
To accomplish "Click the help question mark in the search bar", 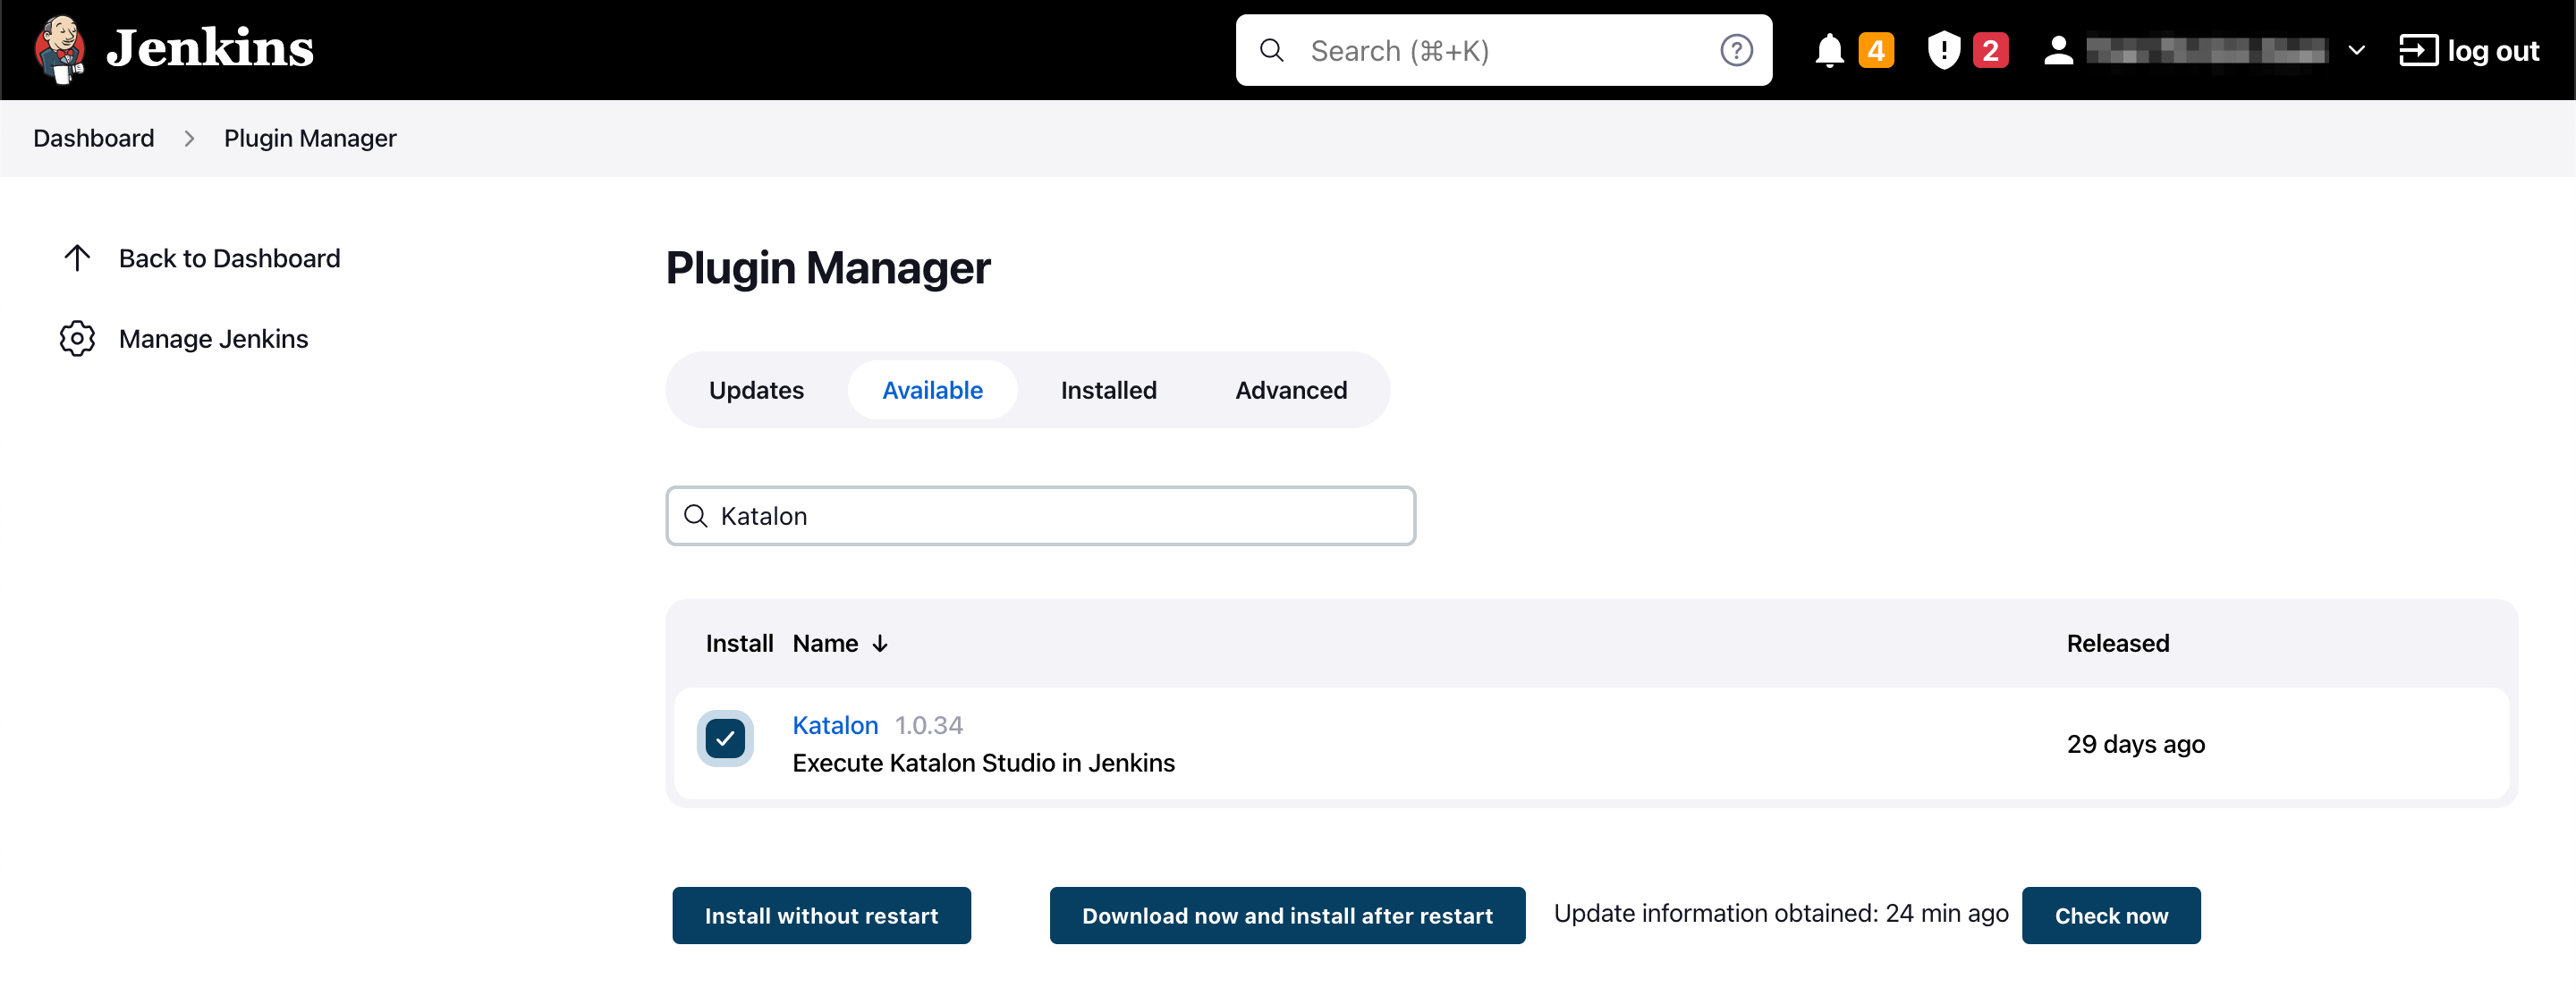I will click(x=1737, y=49).
